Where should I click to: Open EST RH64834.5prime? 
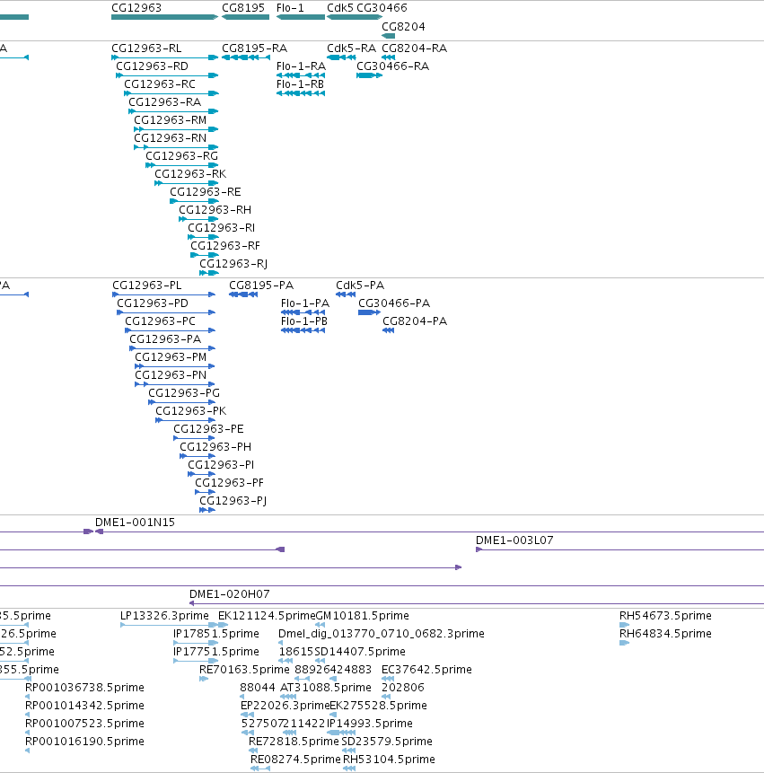pyautogui.click(x=665, y=634)
